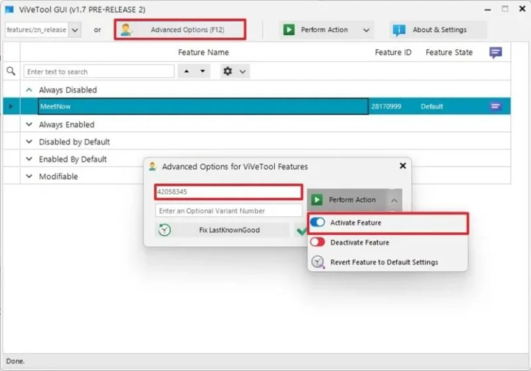This screenshot has height=371, width=531.
Task: Click the MeetNow row indicator arrow
Action: pos(11,106)
